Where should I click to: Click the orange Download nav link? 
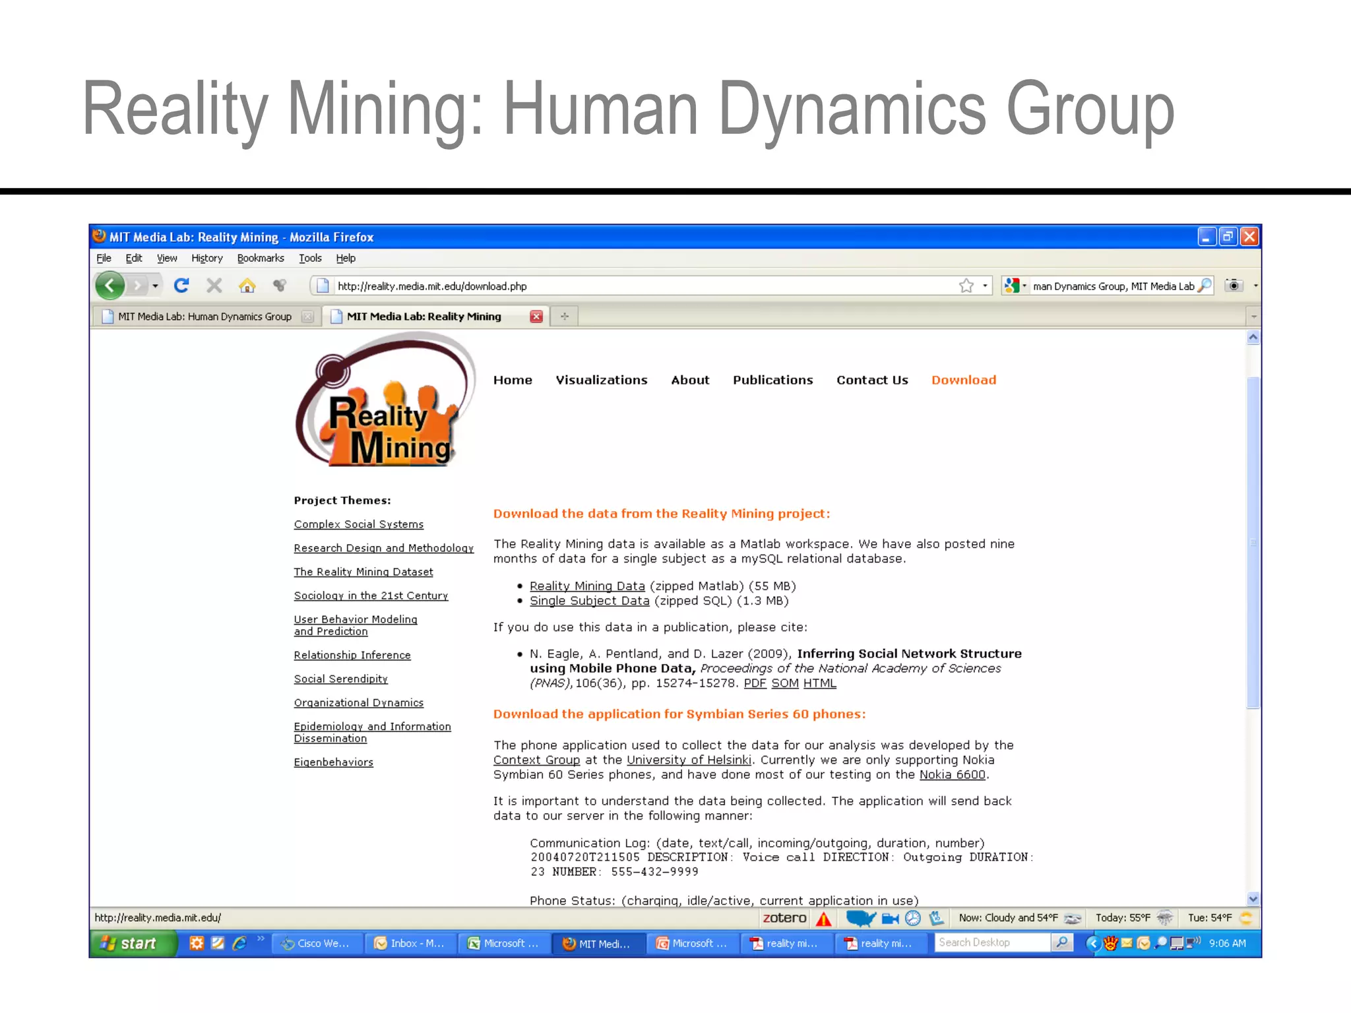[964, 380]
